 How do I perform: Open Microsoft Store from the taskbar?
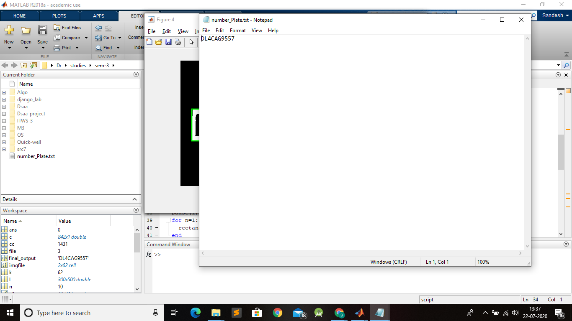[257, 313]
